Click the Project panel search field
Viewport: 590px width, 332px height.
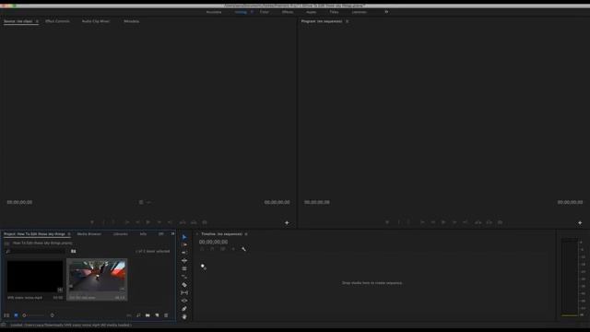pyautogui.click(x=37, y=251)
